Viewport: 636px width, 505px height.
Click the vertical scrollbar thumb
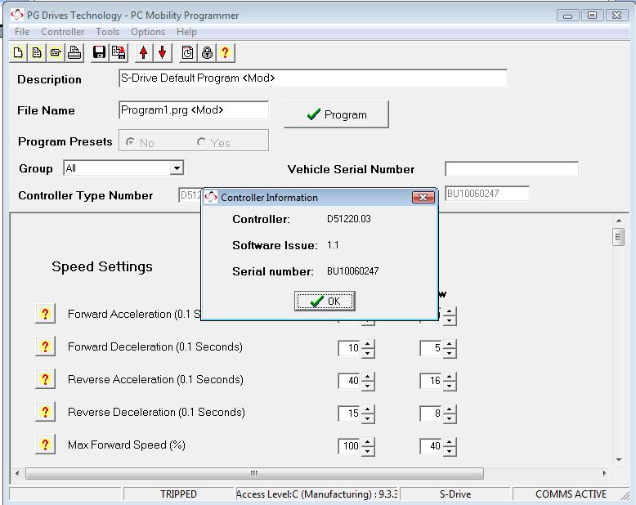618,237
